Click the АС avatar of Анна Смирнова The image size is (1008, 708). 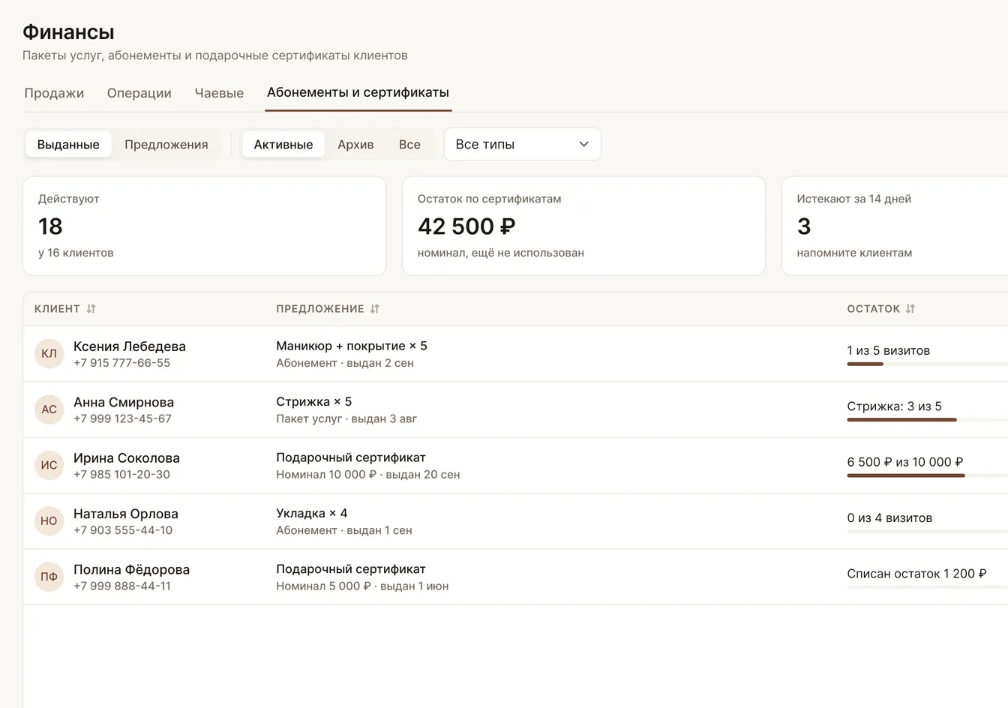tap(49, 409)
